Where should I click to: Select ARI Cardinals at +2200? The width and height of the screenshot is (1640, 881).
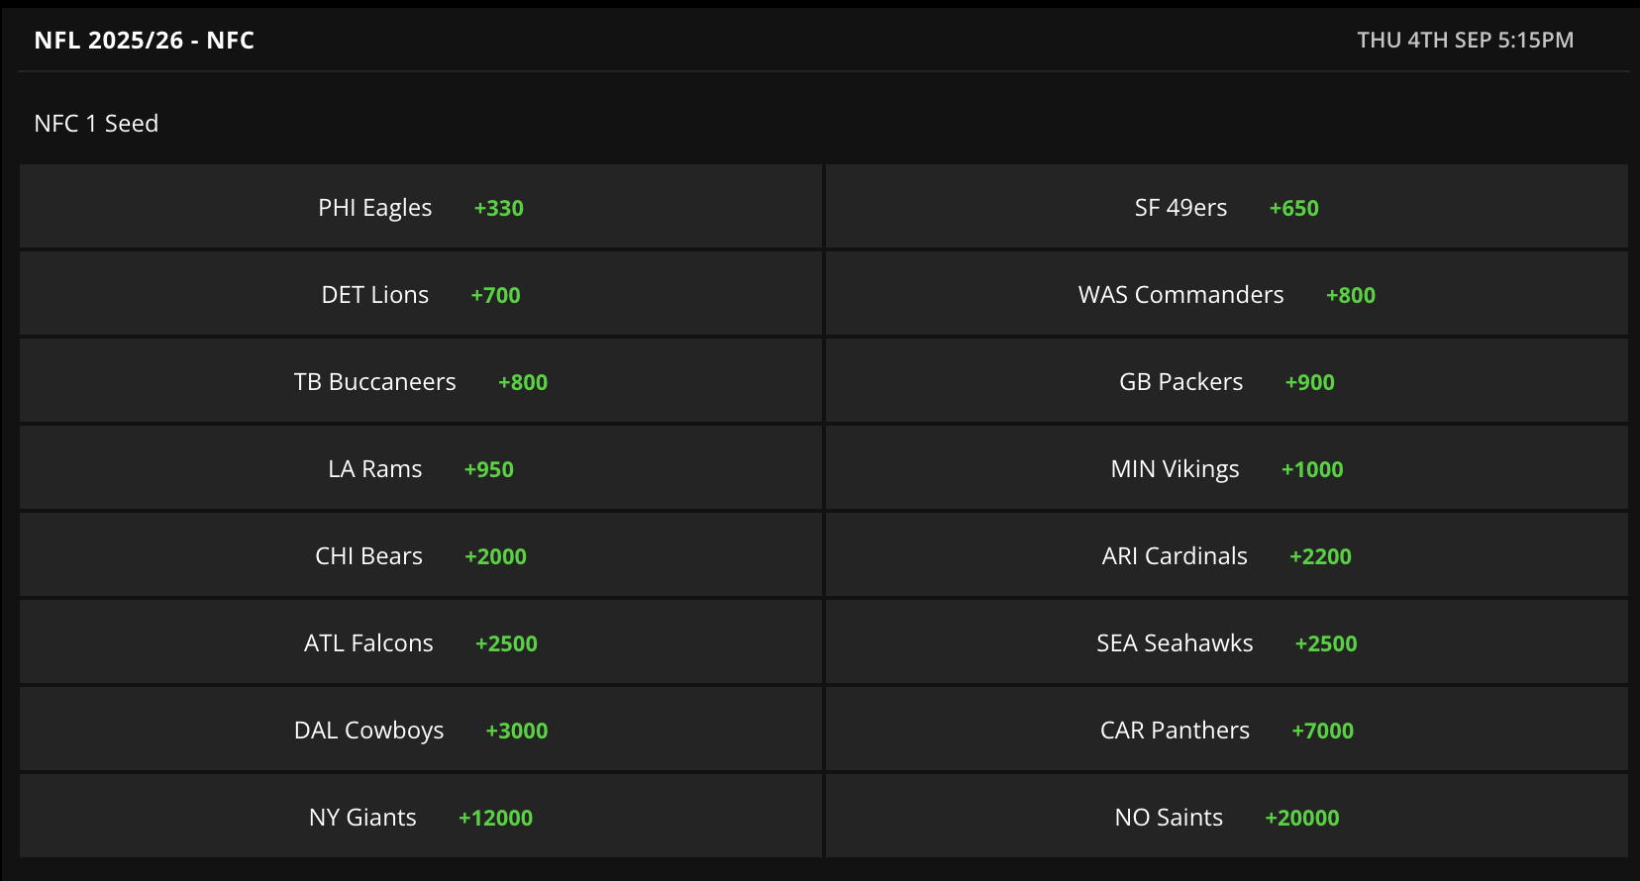1227,555
